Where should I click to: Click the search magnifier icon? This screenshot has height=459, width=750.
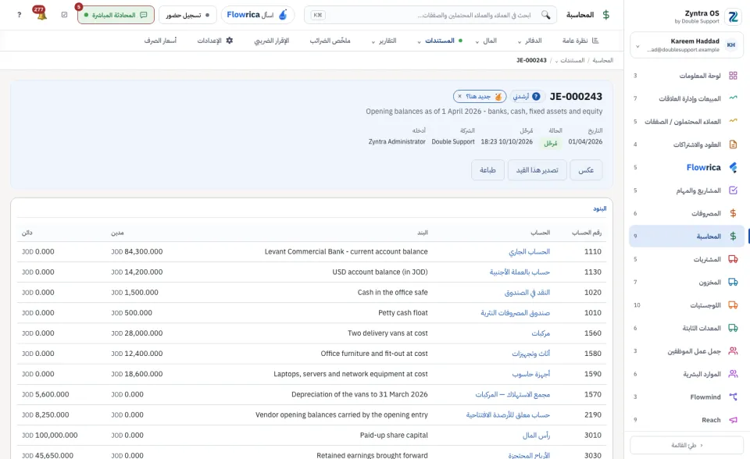click(546, 15)
